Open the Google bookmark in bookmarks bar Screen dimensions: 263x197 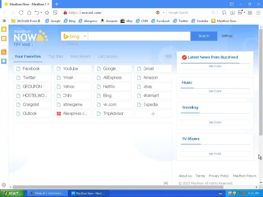53,21
